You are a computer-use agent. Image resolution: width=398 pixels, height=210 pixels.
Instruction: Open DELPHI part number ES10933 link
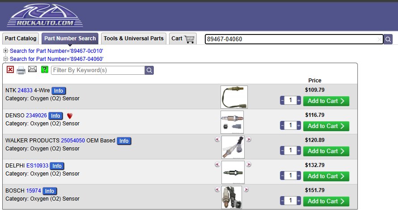pyautogui.click(x=37, y=166)
